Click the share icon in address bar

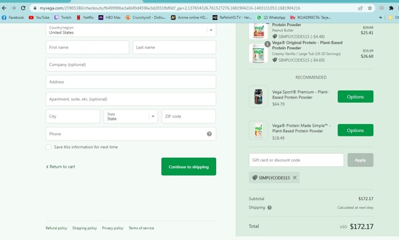[360, 8]
